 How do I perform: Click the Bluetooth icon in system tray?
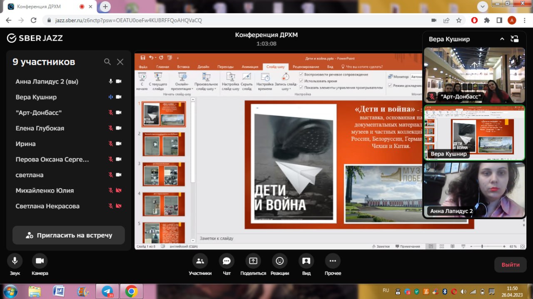pos(444,292)
